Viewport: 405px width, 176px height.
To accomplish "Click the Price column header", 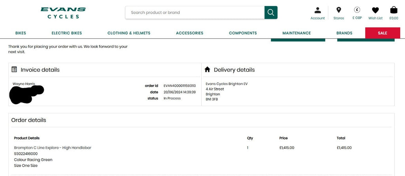I will (x=283, y=138).
